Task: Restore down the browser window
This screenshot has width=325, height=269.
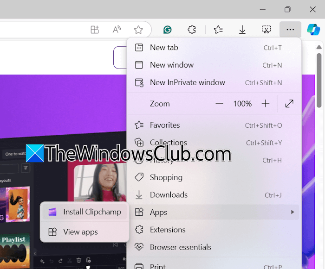Action: [x=287, y=9]
